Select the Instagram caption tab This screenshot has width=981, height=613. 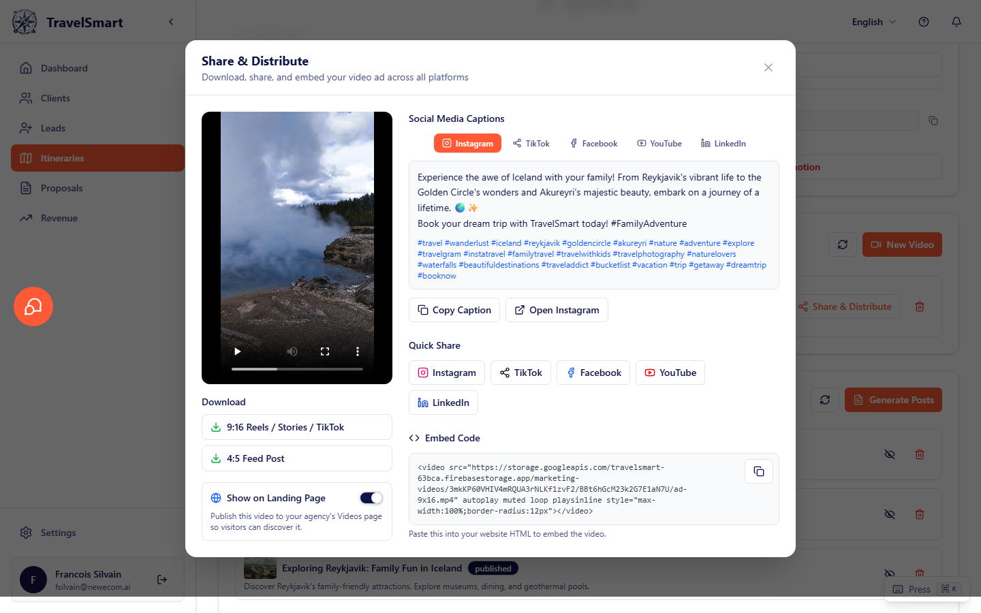[467, 143]
